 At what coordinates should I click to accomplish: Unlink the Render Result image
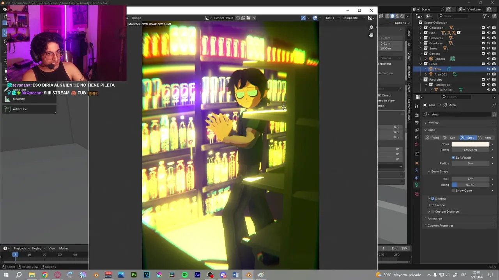click(253, 18)
